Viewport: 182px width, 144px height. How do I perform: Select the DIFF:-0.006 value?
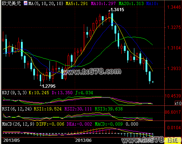pos(50,124)
